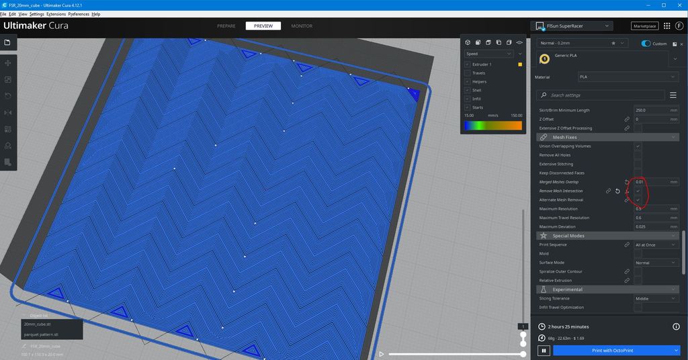Switch to right side view camera icon
This screenshot has width=688, height=360.
[509, 42]
